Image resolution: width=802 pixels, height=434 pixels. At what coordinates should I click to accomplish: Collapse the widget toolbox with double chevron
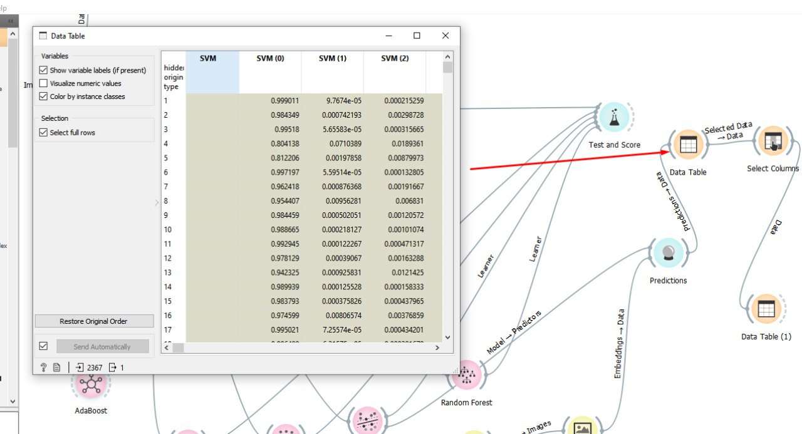11,21
